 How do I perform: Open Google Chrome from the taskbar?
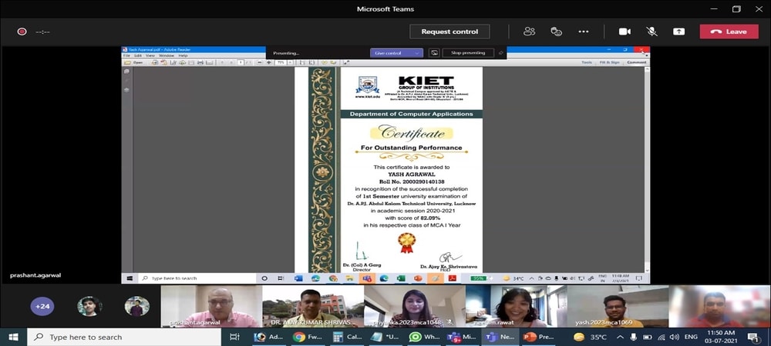(299, 337)
